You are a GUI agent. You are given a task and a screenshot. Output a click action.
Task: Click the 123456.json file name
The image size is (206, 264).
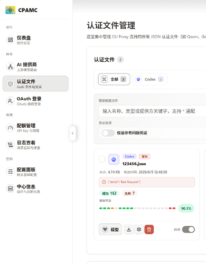[x=134, y=164]
